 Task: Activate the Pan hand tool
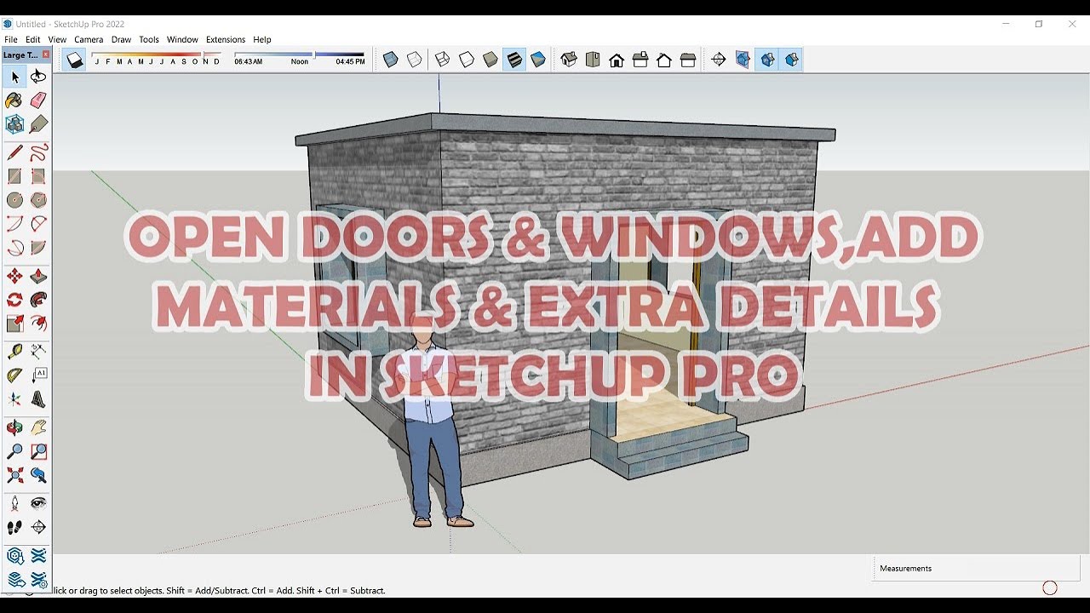click(38, 428)
